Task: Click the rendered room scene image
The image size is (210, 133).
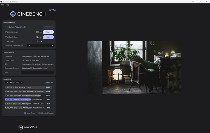Action: (x=134, y=67)
